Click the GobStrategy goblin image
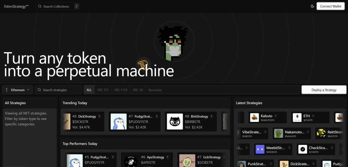The width and height of the screenshot is (348, 167). [x=187, y=161]
